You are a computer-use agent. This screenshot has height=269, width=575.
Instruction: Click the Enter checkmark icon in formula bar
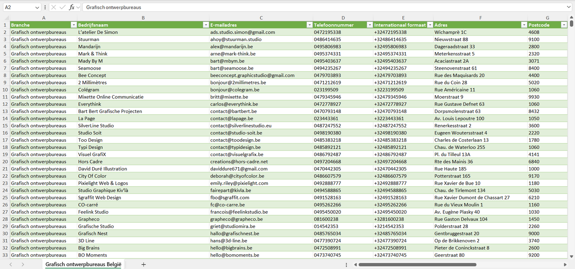coord(62,7)
